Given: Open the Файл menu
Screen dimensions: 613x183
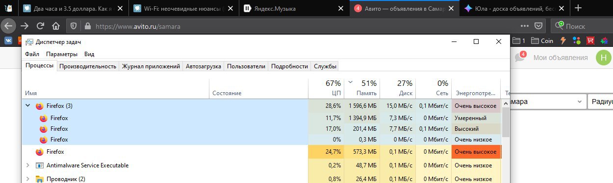Looking at the screenshot, I should [x=32, y=54].
